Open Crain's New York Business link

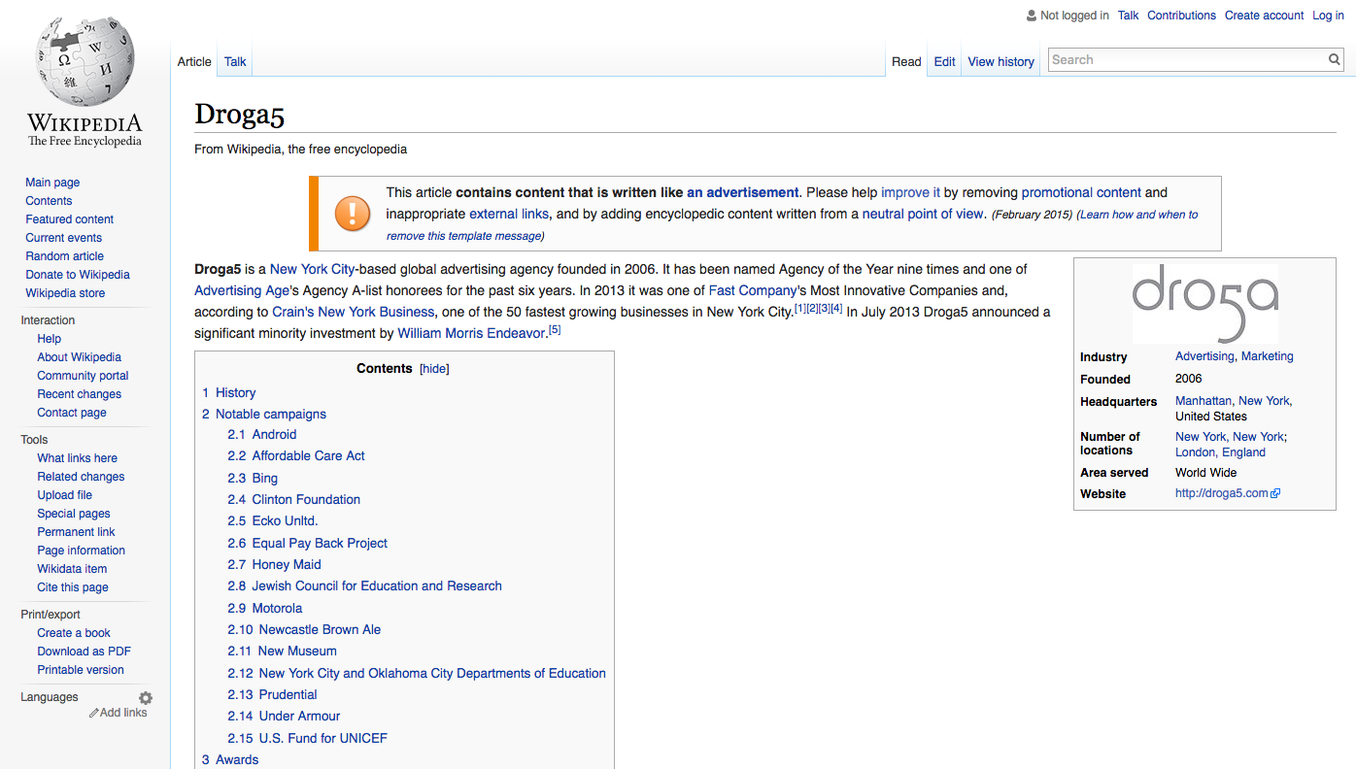354,312
